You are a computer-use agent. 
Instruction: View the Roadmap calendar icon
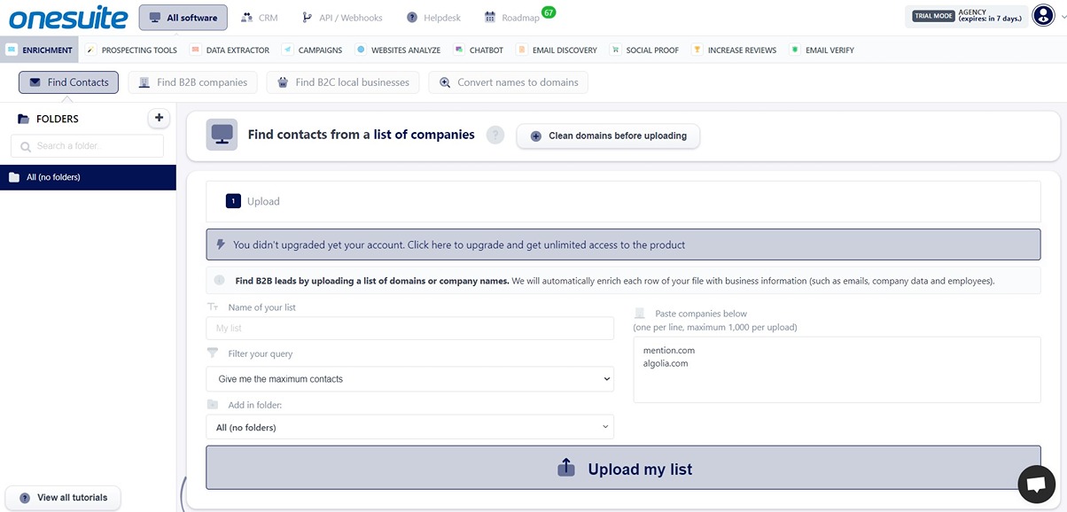click(488, 15)
